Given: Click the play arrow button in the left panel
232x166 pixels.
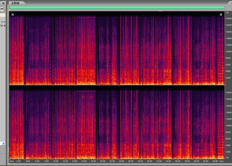Looking at the screenshot, I should click(3, 3).
